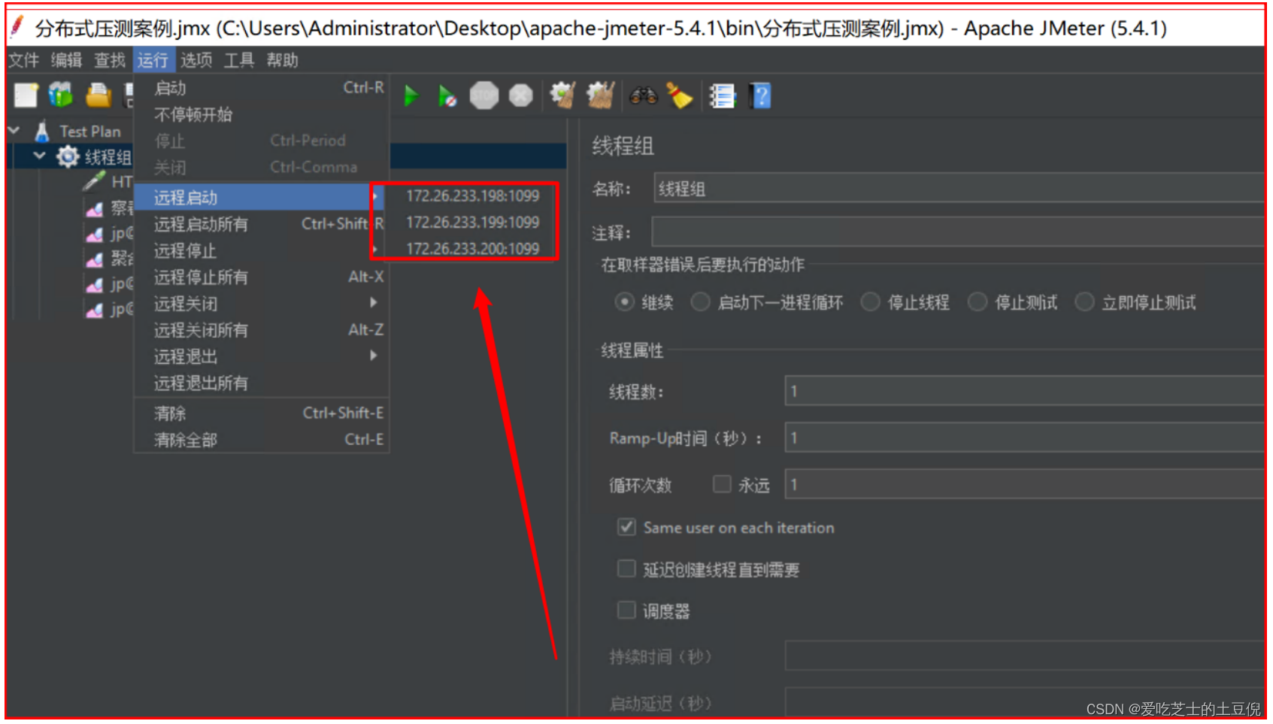The width and height of the screenshot is (1273, 724).
Task: Choose 远程退出所有 menu item
Action: (x=262, y=383)
